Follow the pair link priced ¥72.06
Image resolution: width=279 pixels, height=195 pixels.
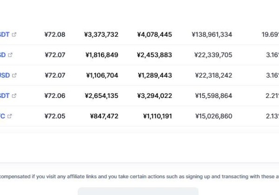(x=4, y=96)
